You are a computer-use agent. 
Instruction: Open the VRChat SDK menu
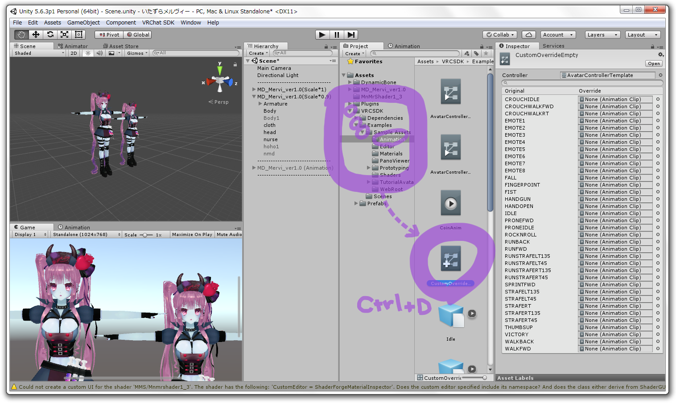tap(158, 23)
